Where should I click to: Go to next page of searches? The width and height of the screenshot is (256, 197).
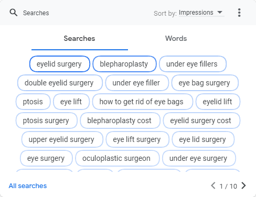[x=243, y=185]
